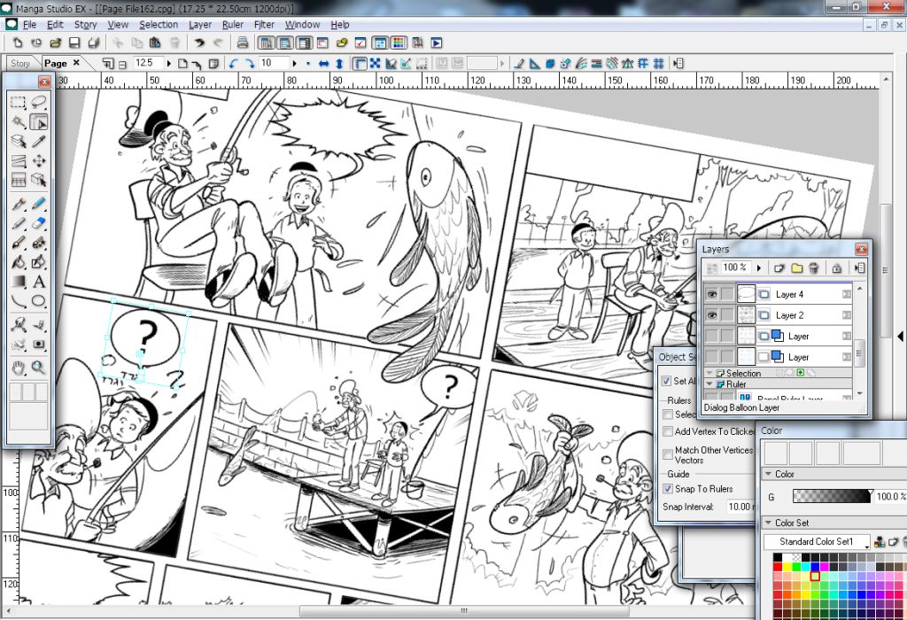Select the Hand (Grab) tool
The image size is (907, 620).
click(18, 368)
